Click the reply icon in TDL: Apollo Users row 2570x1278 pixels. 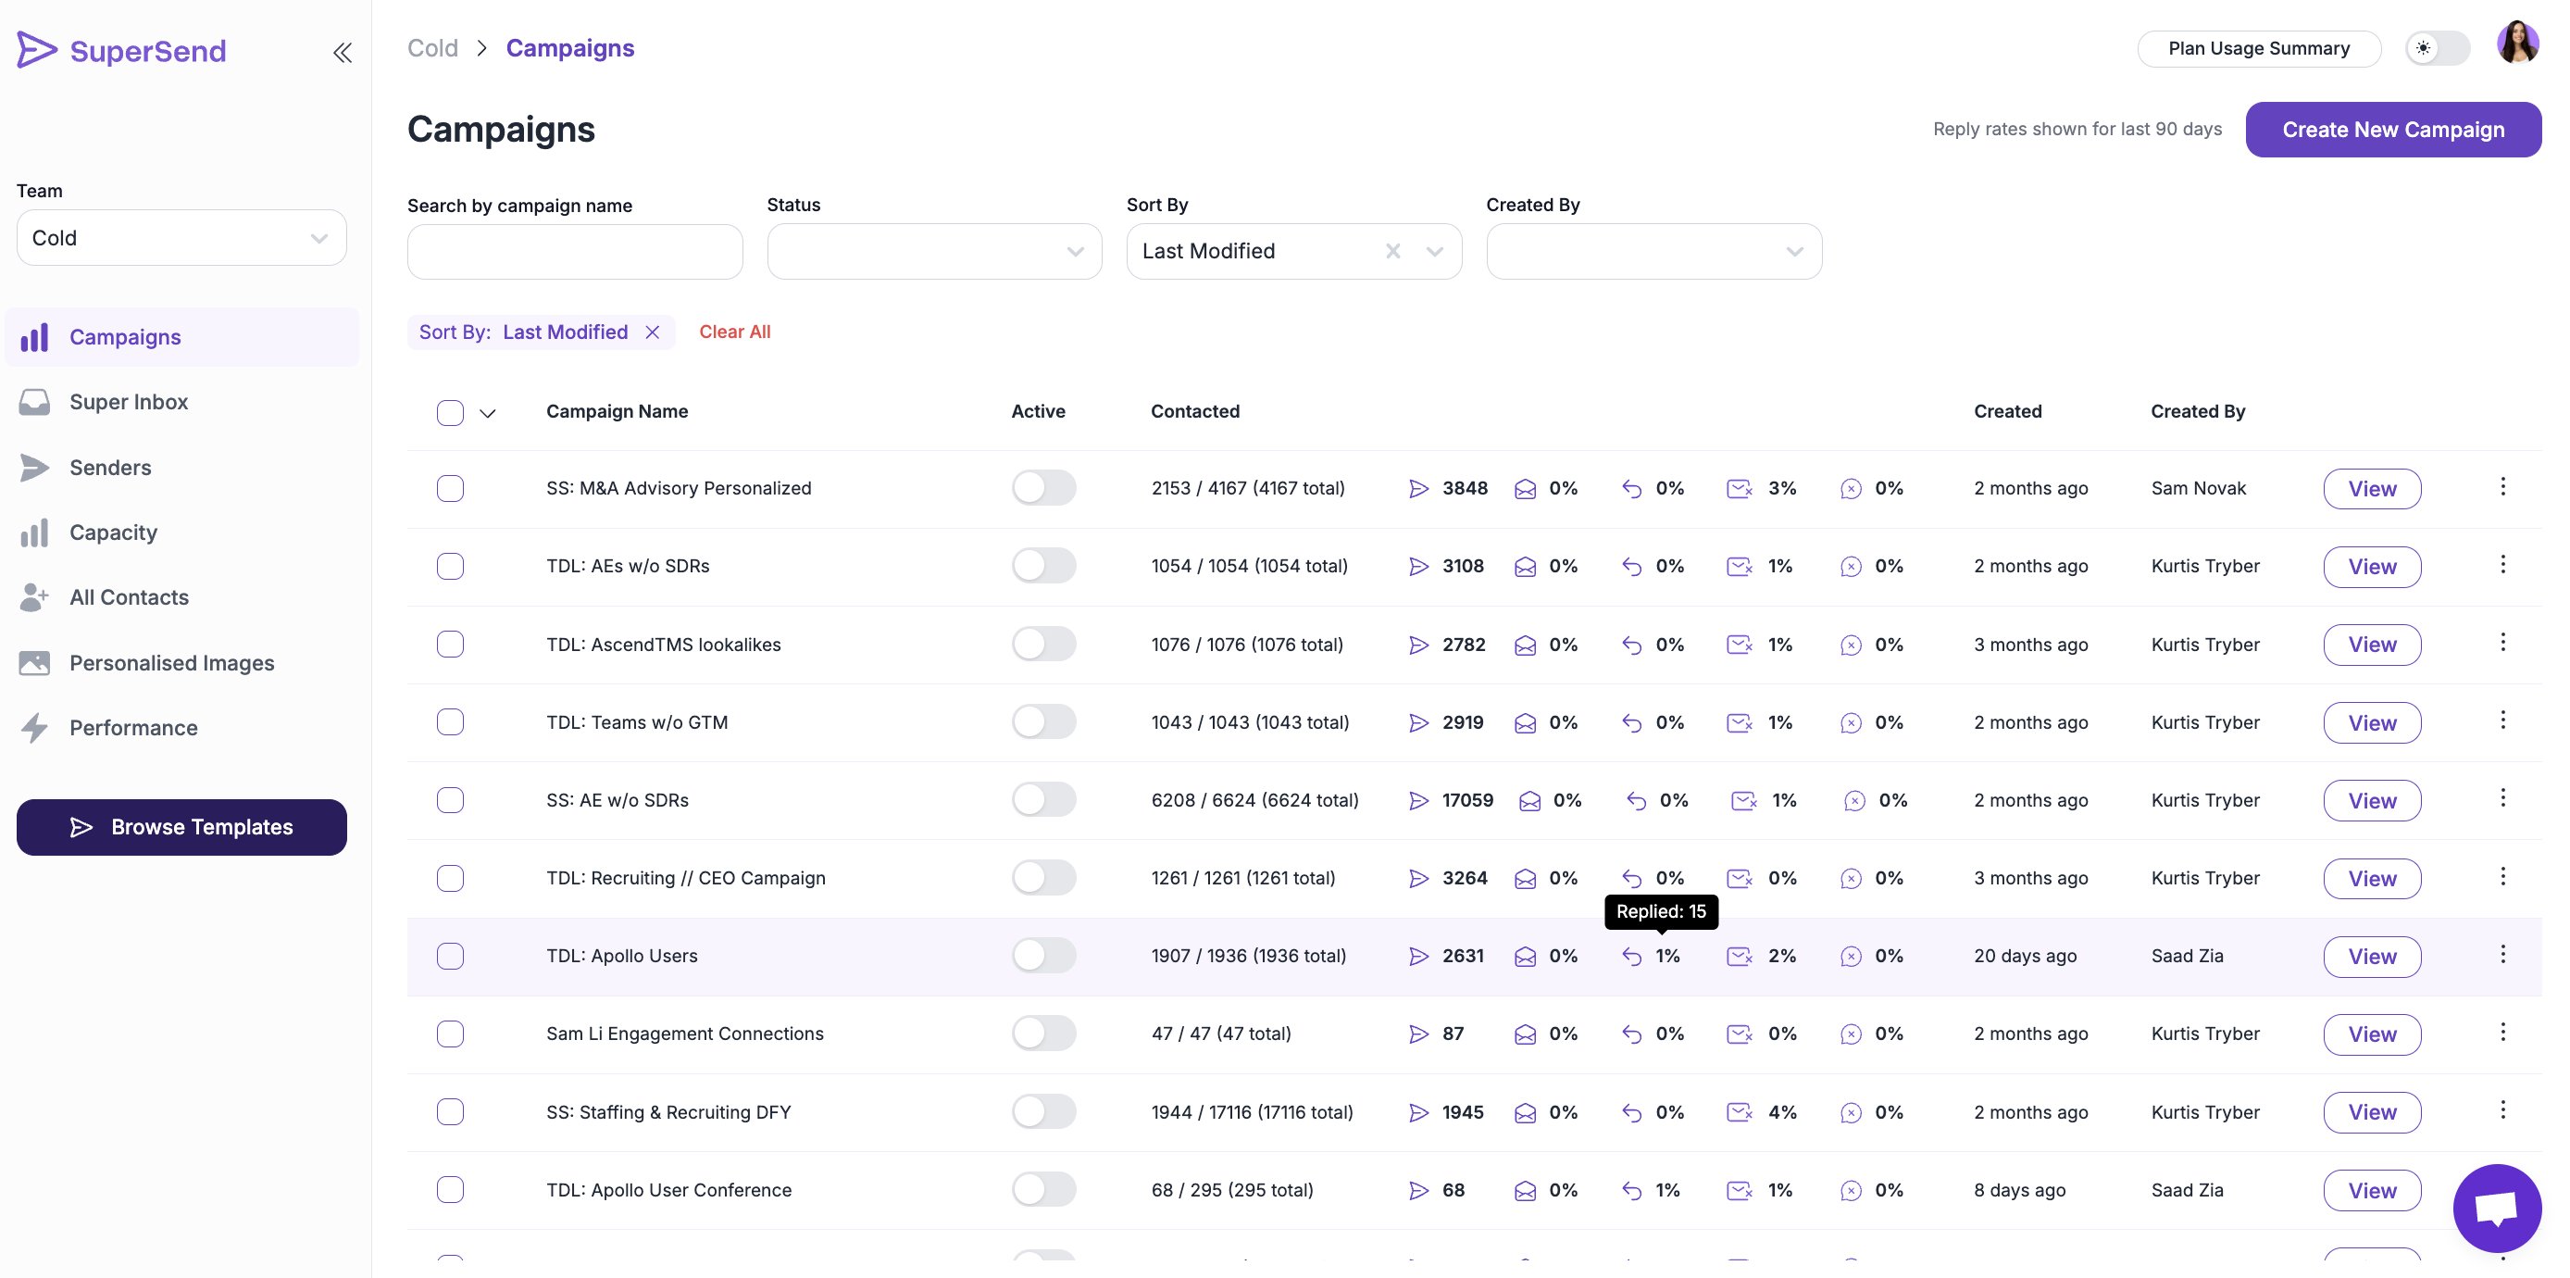tap(1631, 957)
